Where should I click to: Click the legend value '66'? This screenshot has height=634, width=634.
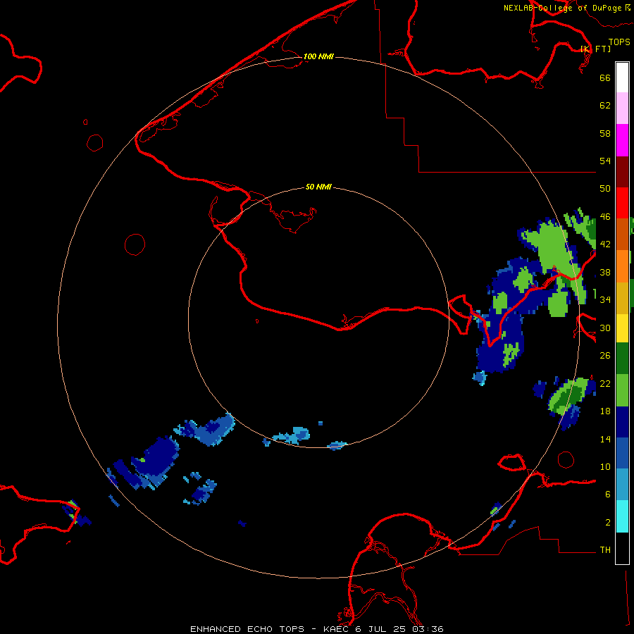[605, 77]
